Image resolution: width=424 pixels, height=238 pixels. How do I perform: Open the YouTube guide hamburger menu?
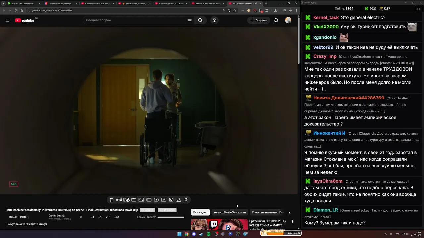pos(7,20)
